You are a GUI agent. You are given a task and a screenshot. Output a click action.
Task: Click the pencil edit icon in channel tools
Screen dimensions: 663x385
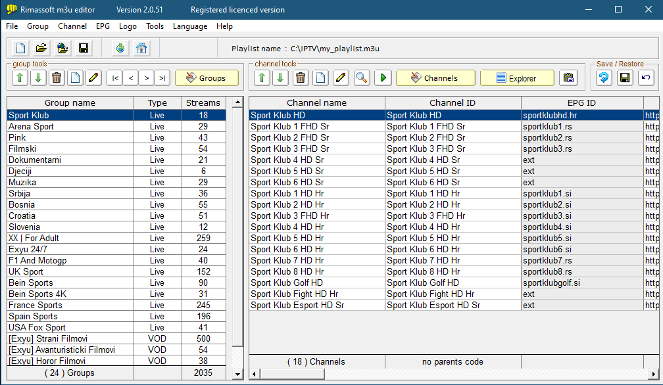tap(341, 78)
